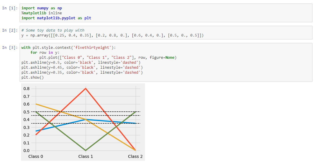Click the Class 2 x-axis label

click(135, 157)
